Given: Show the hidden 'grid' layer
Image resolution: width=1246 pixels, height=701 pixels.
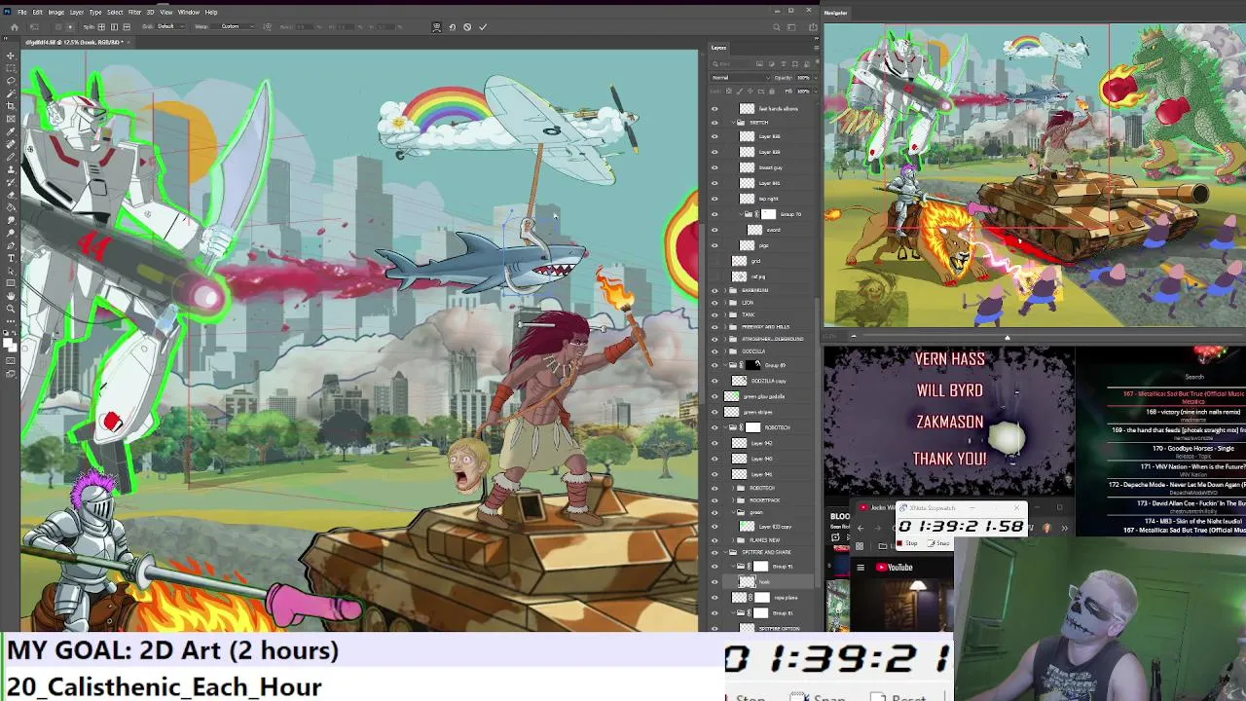Looking at the screenshot, I should tap(715, 261).
